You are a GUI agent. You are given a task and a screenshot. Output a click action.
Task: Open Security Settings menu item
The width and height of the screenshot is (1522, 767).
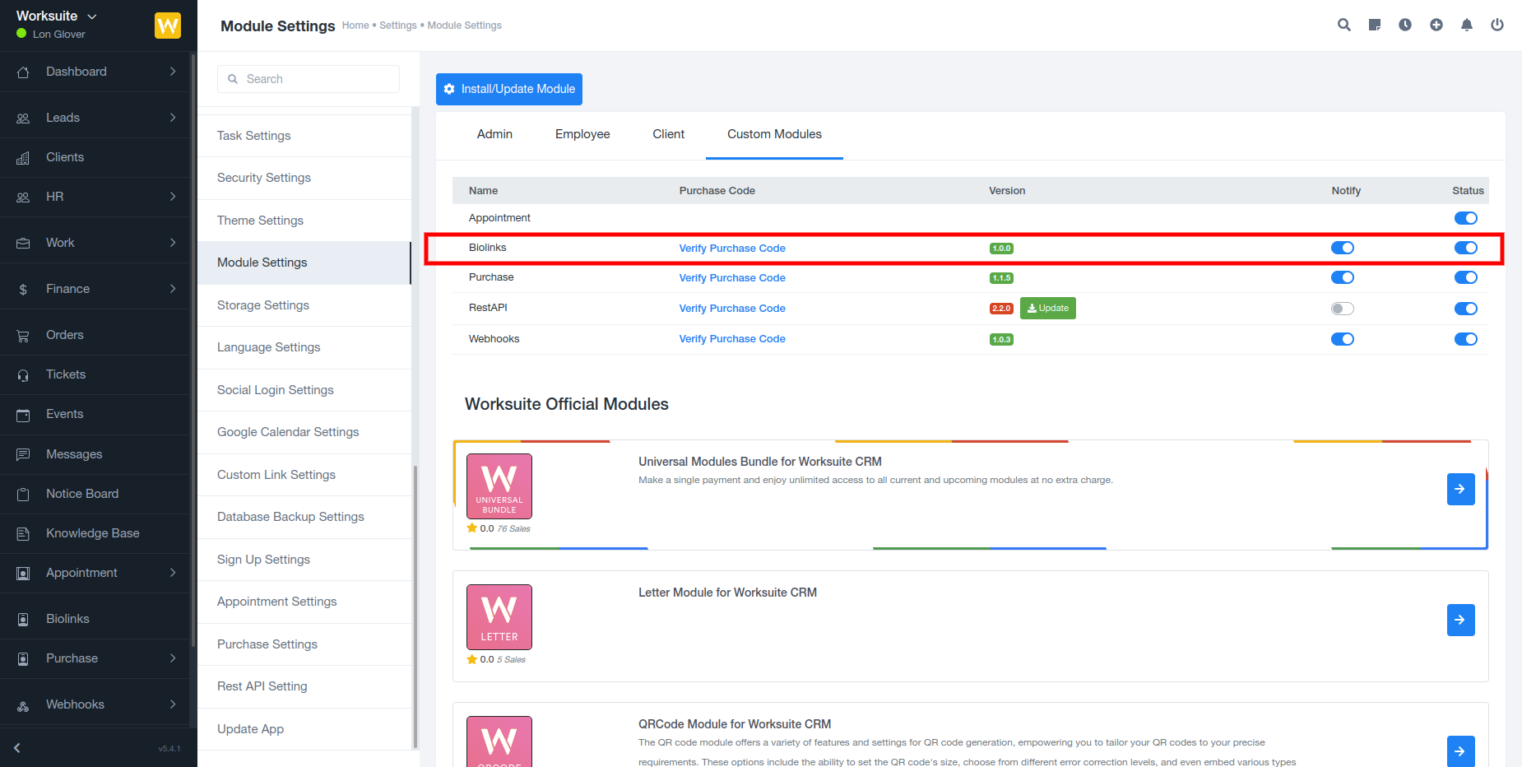tap(304, 178)
